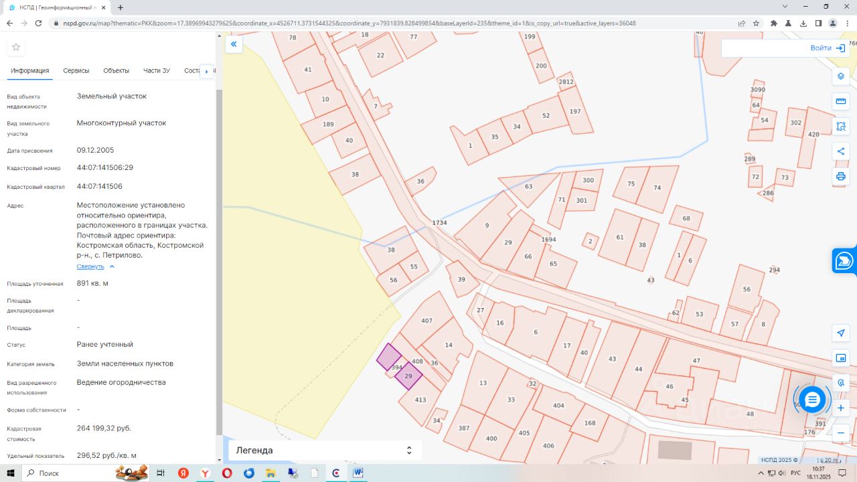Open Chrome tab search dropdown arrow

pos(785,7)
